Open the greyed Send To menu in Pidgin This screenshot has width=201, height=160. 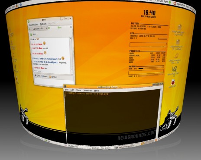(x=52, y=23)
